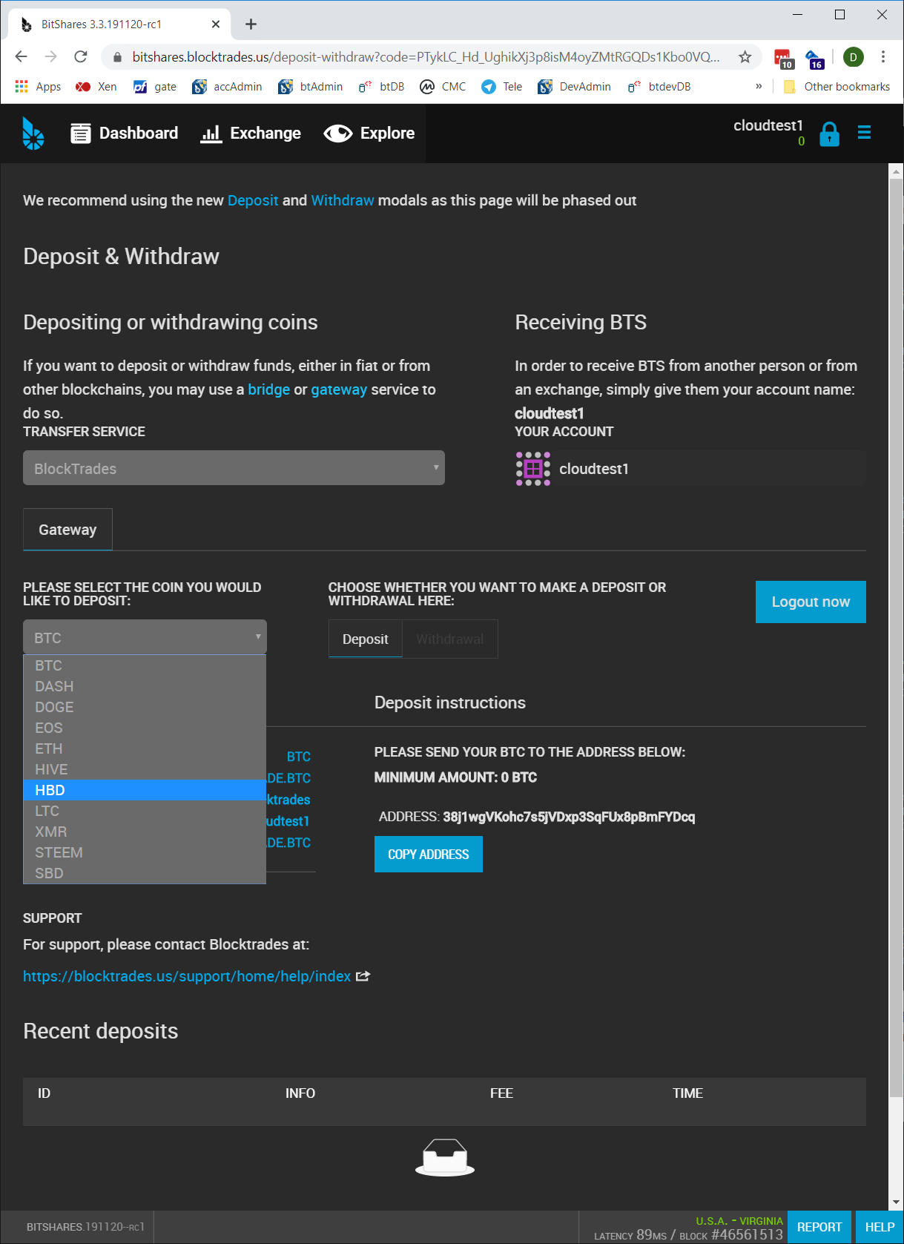Open Chrome profile avatar D
The width and height of the screenshot is (904, 1244).
coord(854,57)
